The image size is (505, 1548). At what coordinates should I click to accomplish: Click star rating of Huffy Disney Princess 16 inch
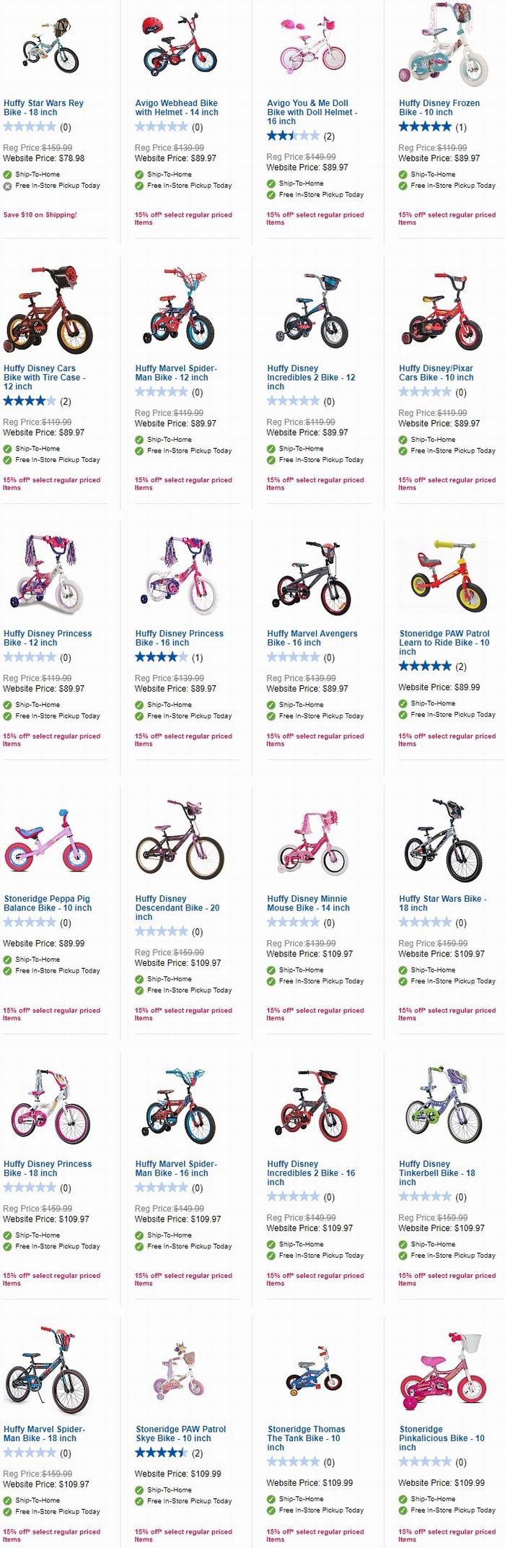tap(161, 657)
